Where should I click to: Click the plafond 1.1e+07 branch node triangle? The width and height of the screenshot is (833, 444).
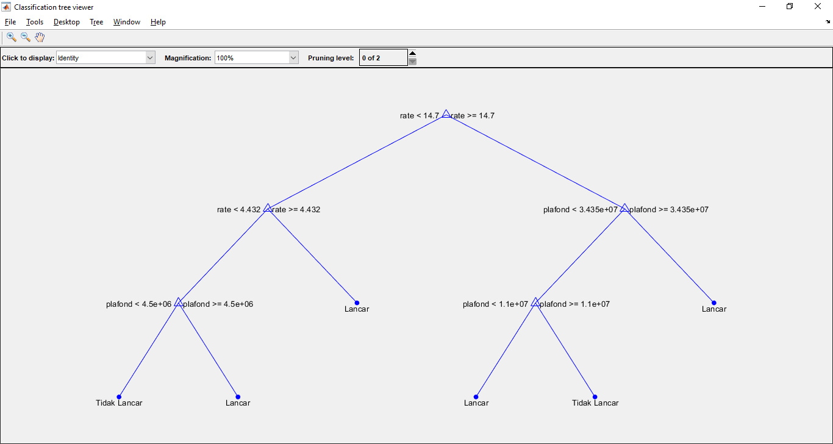coord(535,303)
